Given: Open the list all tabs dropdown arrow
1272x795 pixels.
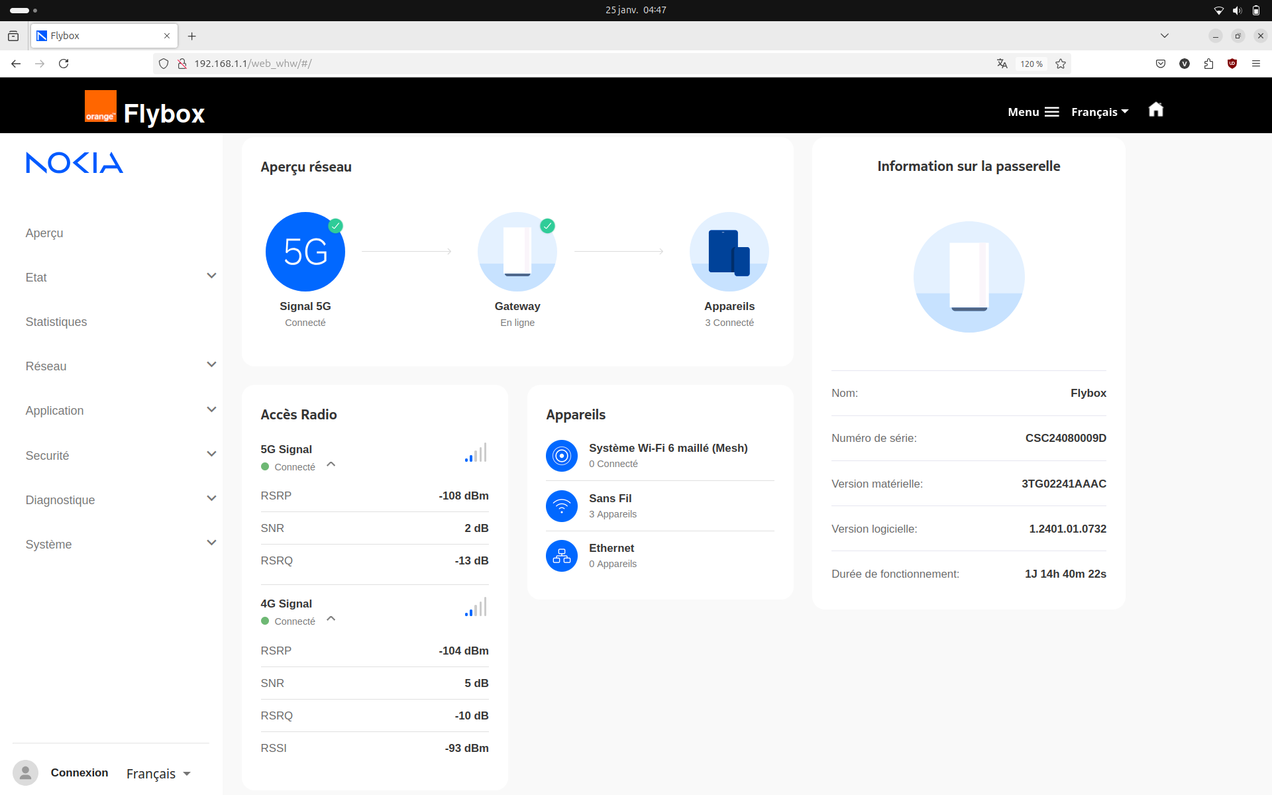Looking at the screenshot, I should pyautogui.click(x=1164, y=36).
